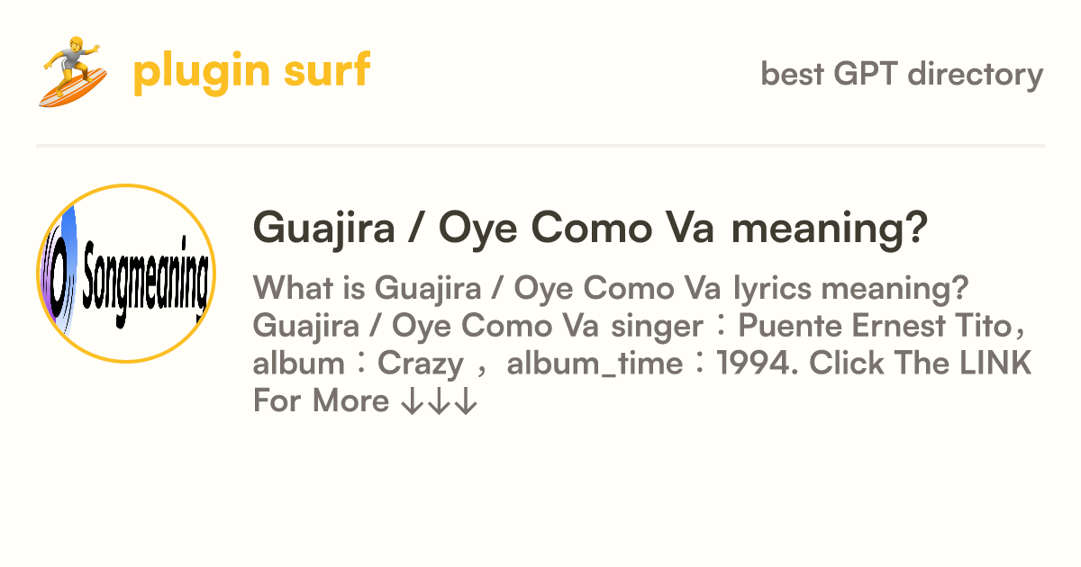Click the down arrows after For More
The width and height of the screenshot is (1081, 567).
click(438, 401)
